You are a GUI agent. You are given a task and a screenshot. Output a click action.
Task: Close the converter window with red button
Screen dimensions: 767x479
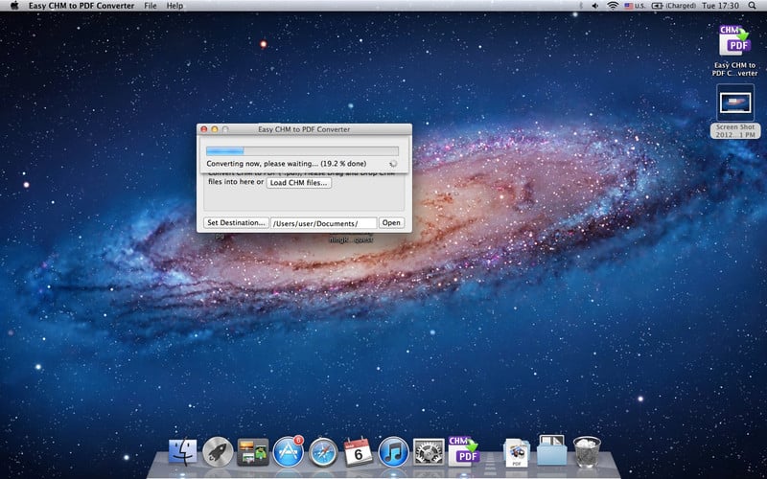click(204, 129)
